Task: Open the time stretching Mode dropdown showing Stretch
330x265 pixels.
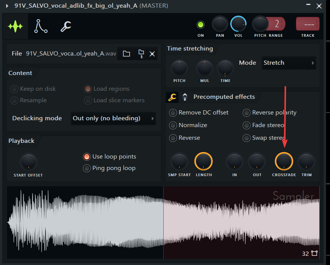Action: (x=289, y=63)
